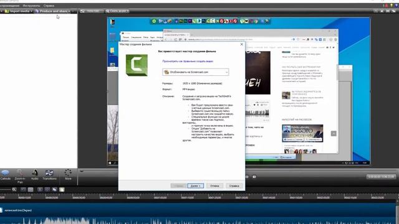Click the 0:01:00 mark on the timeline ruler
This screenshot has height=224, width=399.
tap(160, 197)
